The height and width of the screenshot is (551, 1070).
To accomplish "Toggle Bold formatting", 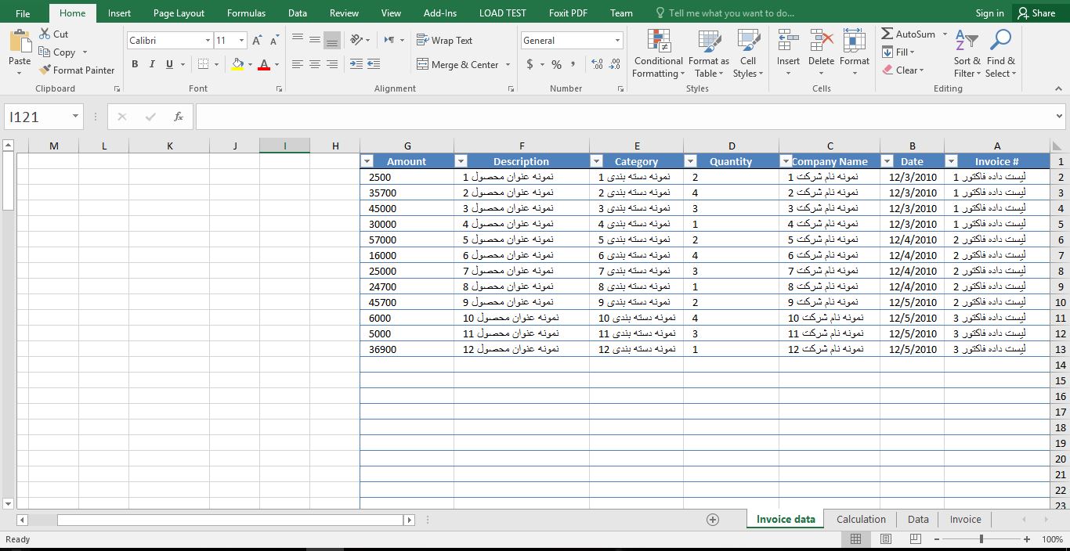I will point(135,64).
